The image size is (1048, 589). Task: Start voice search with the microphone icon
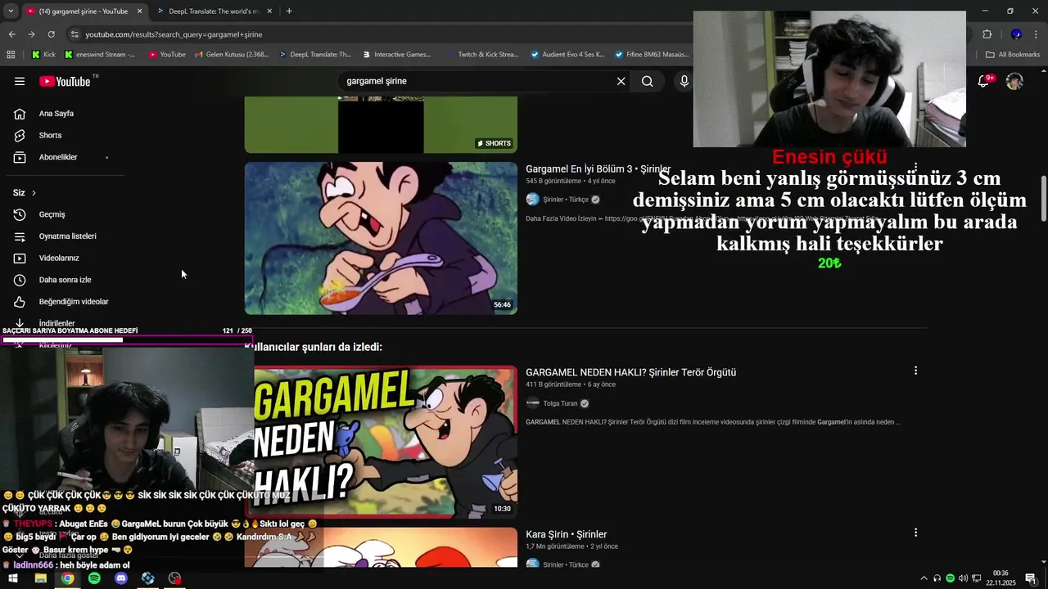point(684,81)
